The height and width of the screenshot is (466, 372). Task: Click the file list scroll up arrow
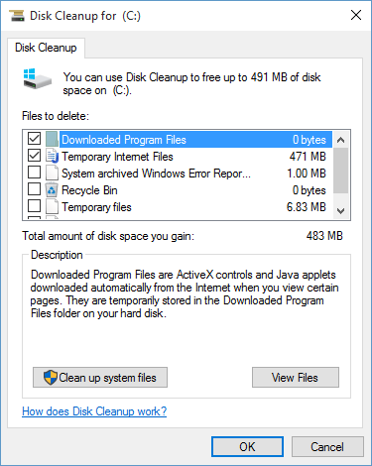coord(340,140)
